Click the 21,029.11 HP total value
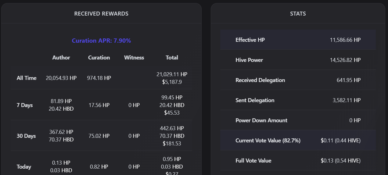Viewport: 388px width, 175px height. [x=172, y=74]
